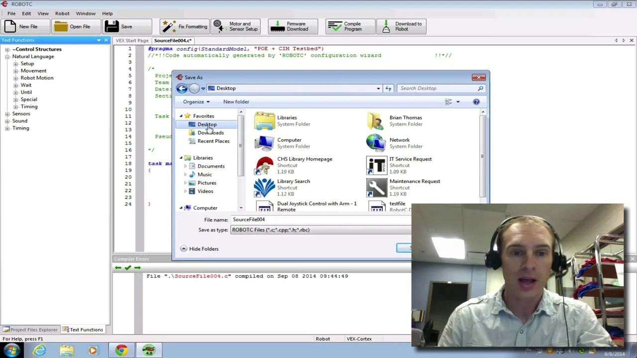
Task: Open Windows Explorer from the taskbar
Action: [67, 351]
